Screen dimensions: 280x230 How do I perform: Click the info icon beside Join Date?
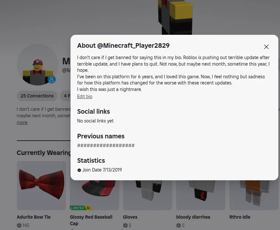point(79,170)
